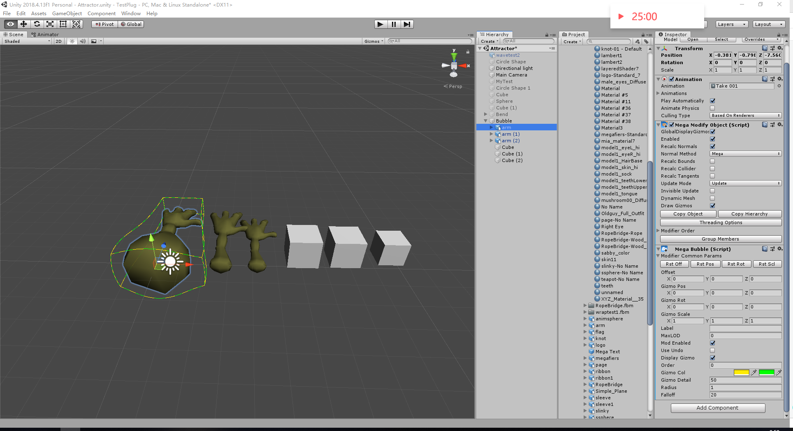This screenshot has width=793, height=431.
Task: Select the Rotate tool
Action: [x=37, y=24]
